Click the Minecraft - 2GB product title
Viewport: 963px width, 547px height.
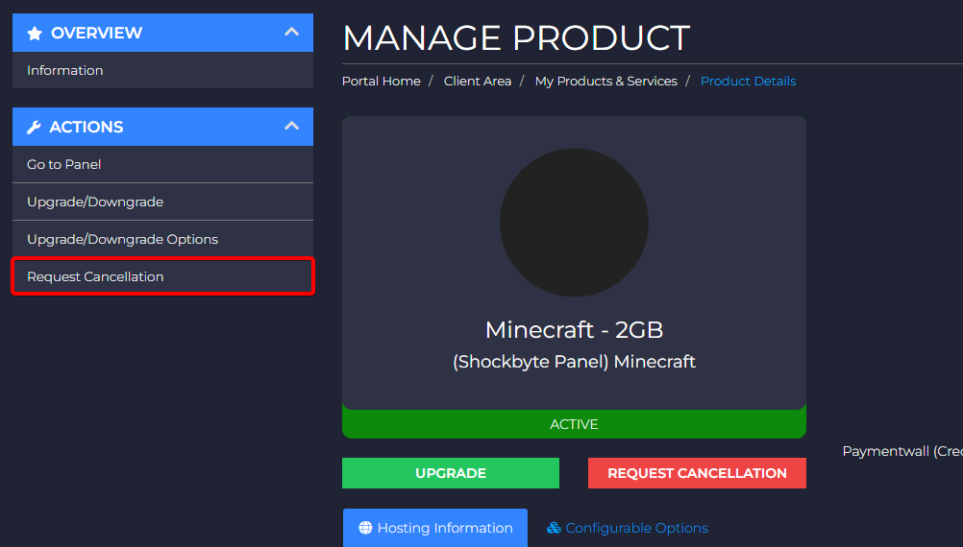[574, 330]
